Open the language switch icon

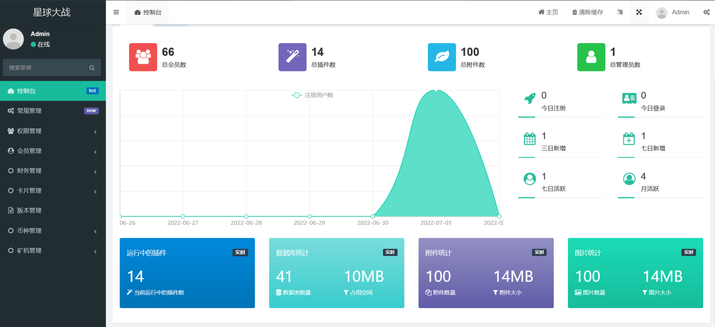pyautogui.click(x=620, y=12)
